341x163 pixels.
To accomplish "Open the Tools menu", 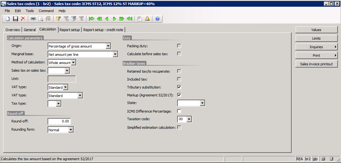I will click(30, 11).
